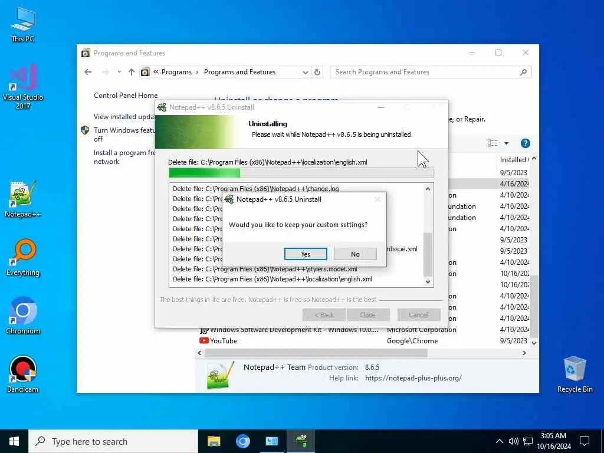The height and width of the screenshot is (453, 604).
Task: Click the uninstall log scrollbar thumb
Action: [x=428, y=254]
